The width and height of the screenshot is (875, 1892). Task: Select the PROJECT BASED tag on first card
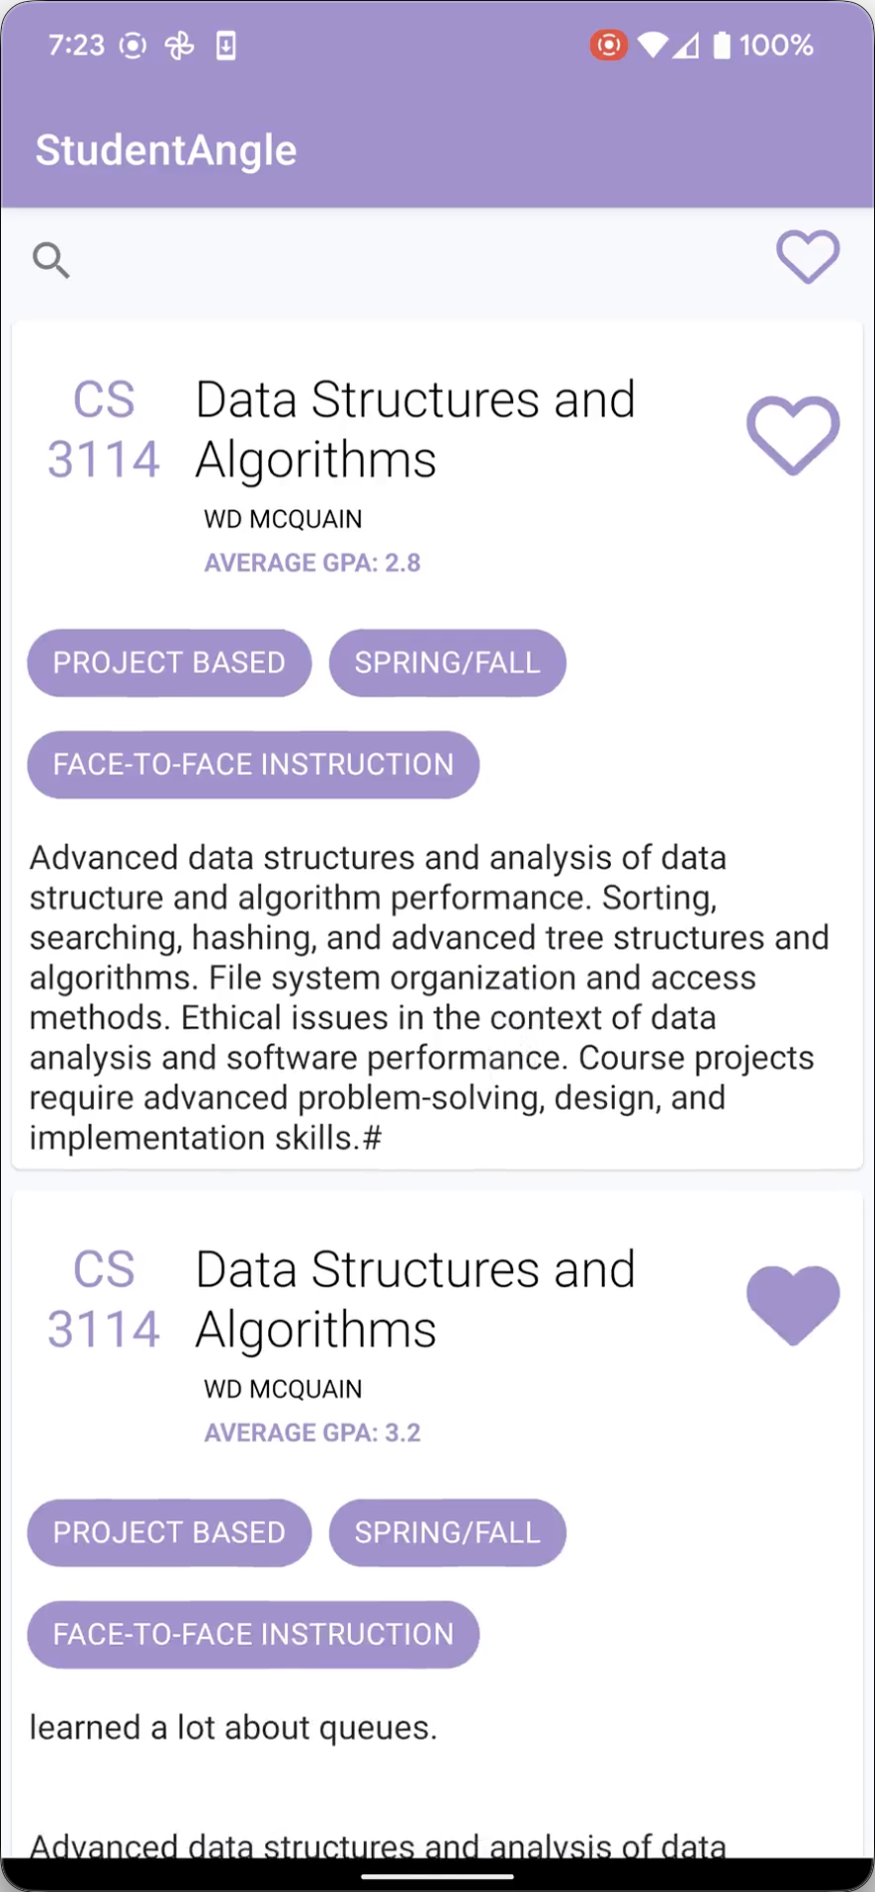(168, 663)
